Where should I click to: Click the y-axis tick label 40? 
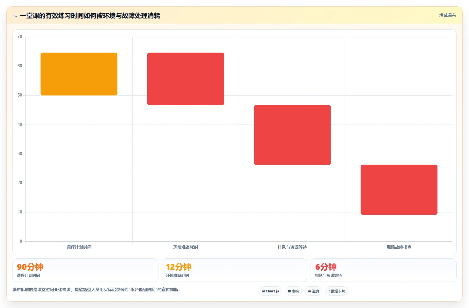(x=20, y=125)
